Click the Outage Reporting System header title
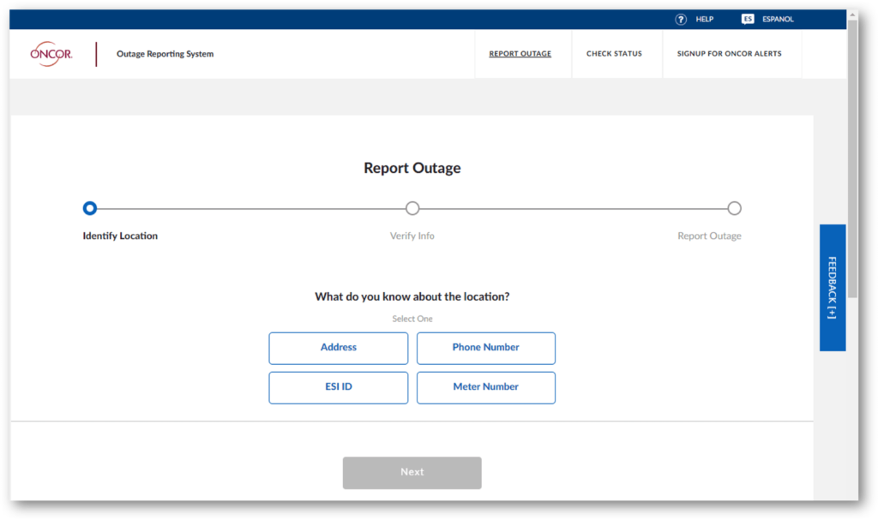This screenshot has width=878, height=520. pyautogui.click(x=165, y=54)
